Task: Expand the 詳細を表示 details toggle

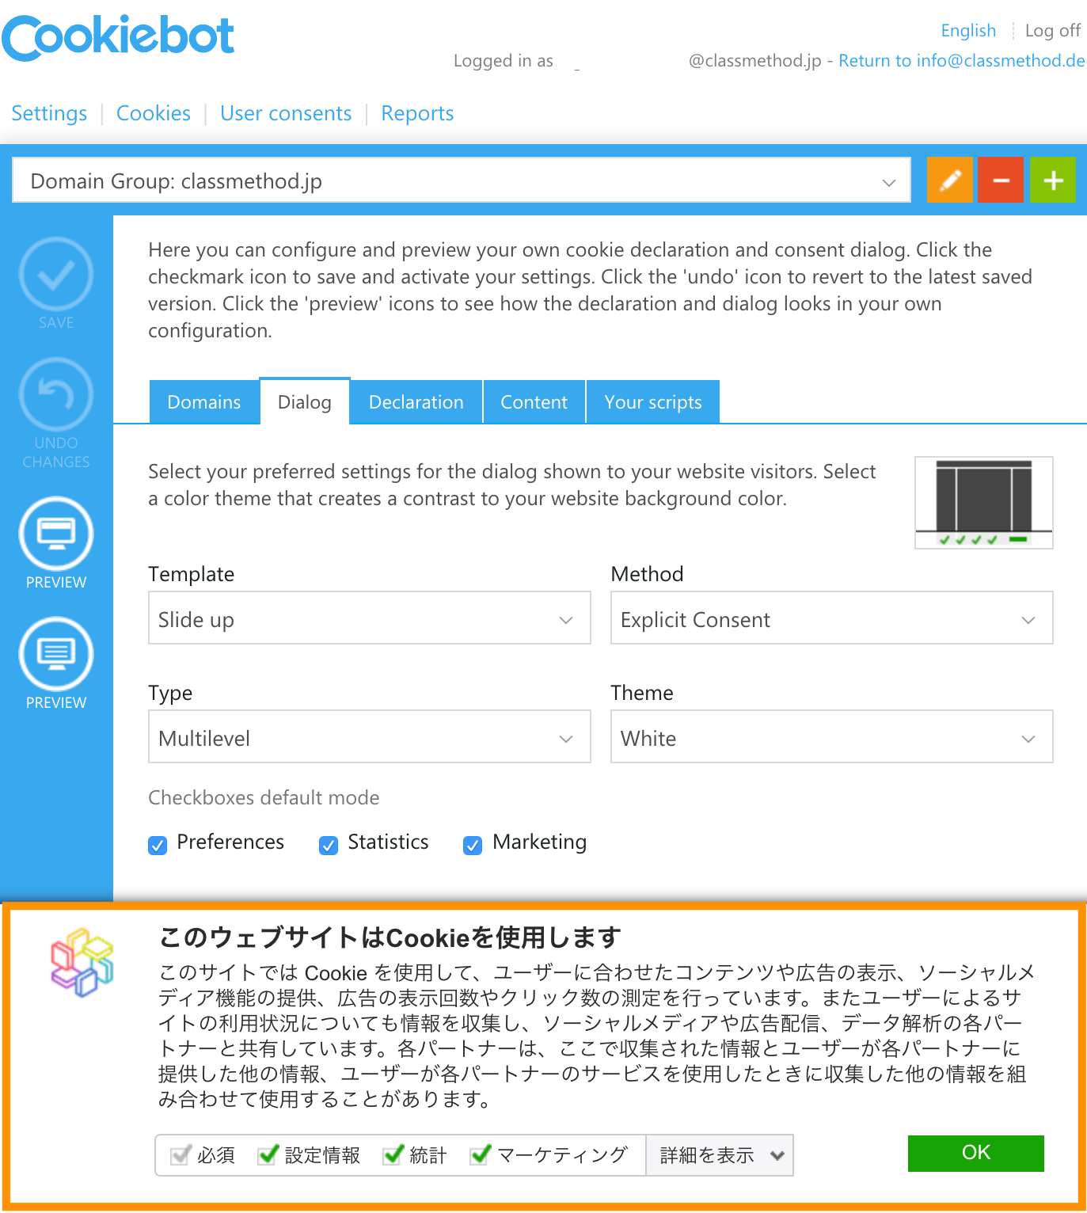Action: pos(720,1155)
